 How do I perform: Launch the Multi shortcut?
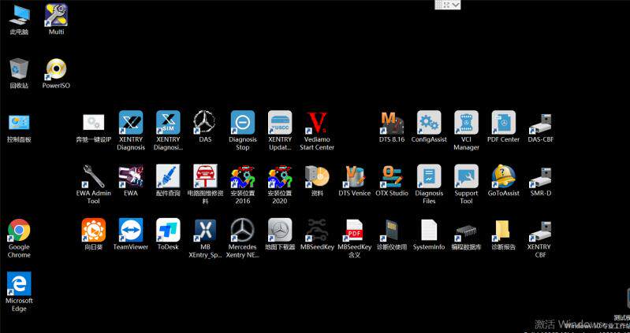coord(56,15)
